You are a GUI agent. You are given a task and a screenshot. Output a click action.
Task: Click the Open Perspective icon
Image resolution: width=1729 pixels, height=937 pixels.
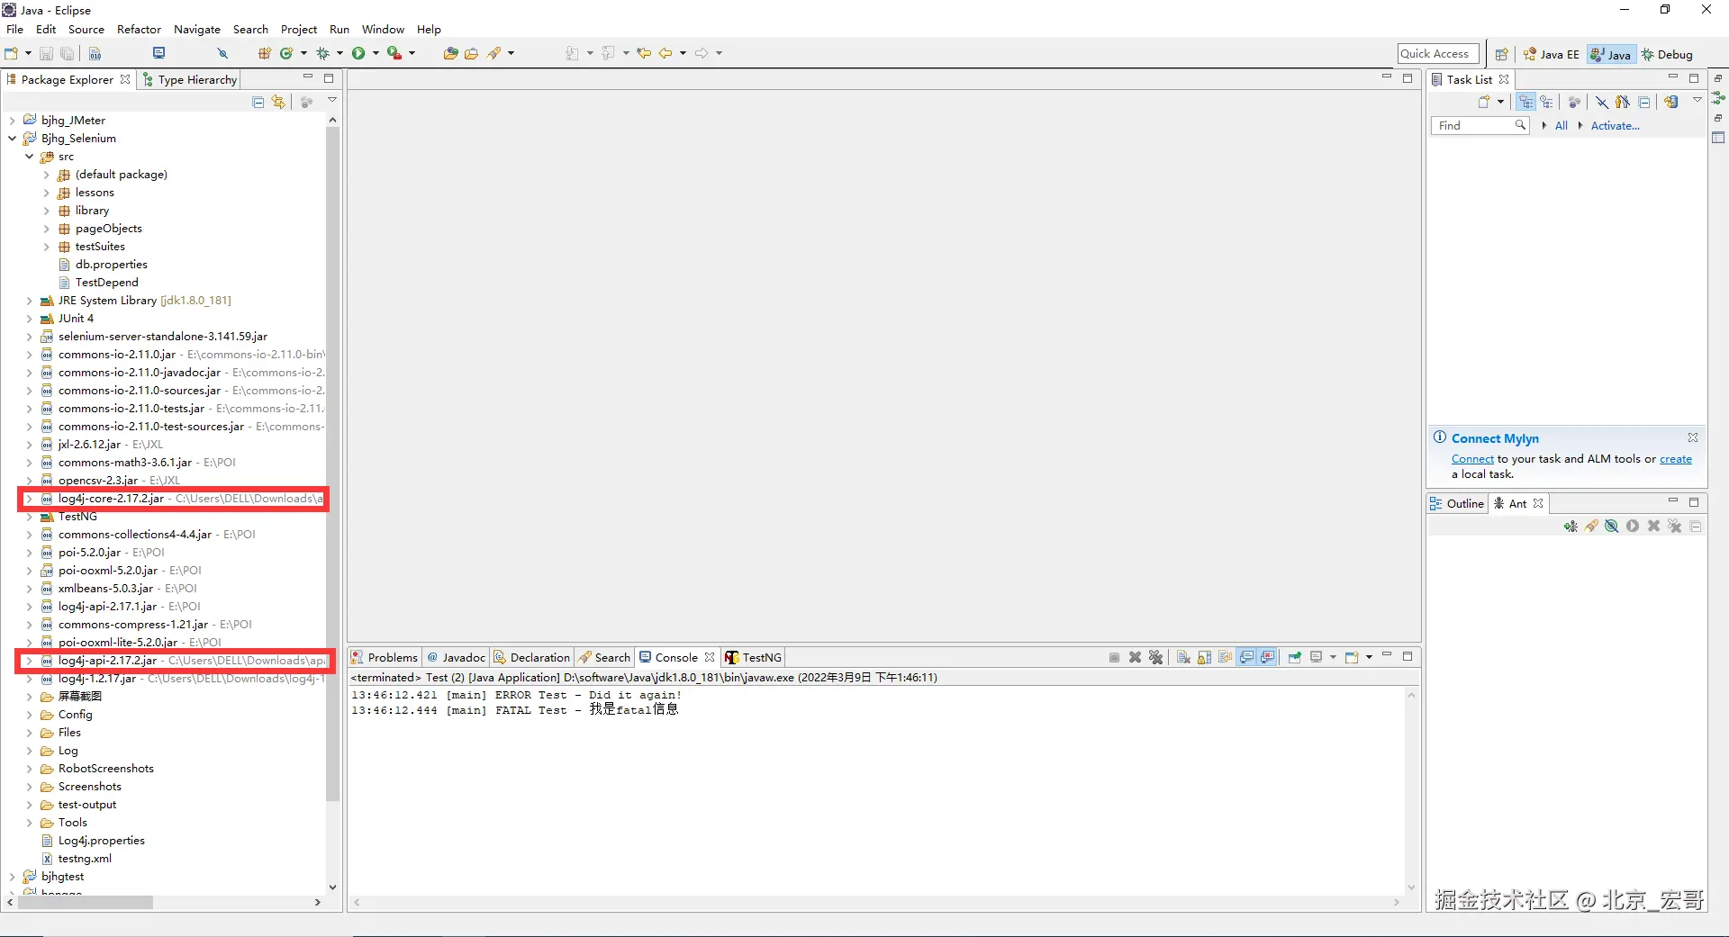pos(1501,54)
